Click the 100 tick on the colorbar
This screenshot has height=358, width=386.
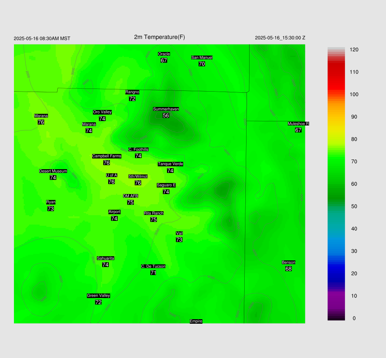coord(354,95)
